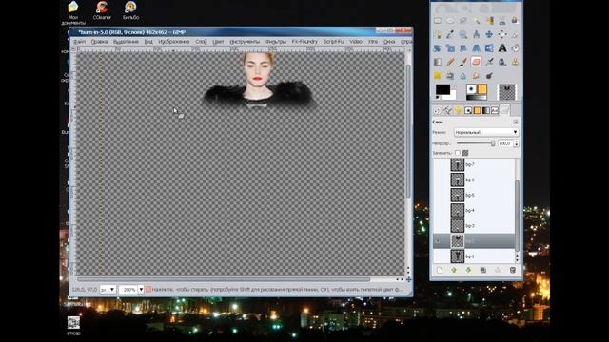Select the Alignment tool
The height and width of the screenshot is (342, 609).
[x=502, y=34]
